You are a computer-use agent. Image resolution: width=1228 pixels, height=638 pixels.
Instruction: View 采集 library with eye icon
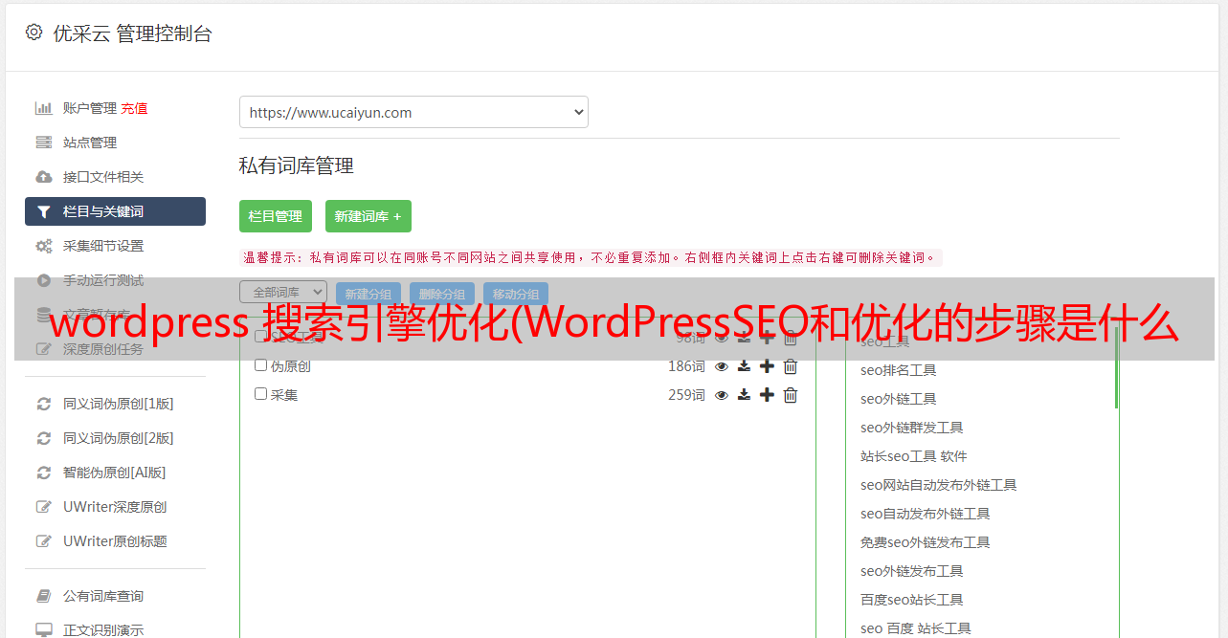[722, 395]
